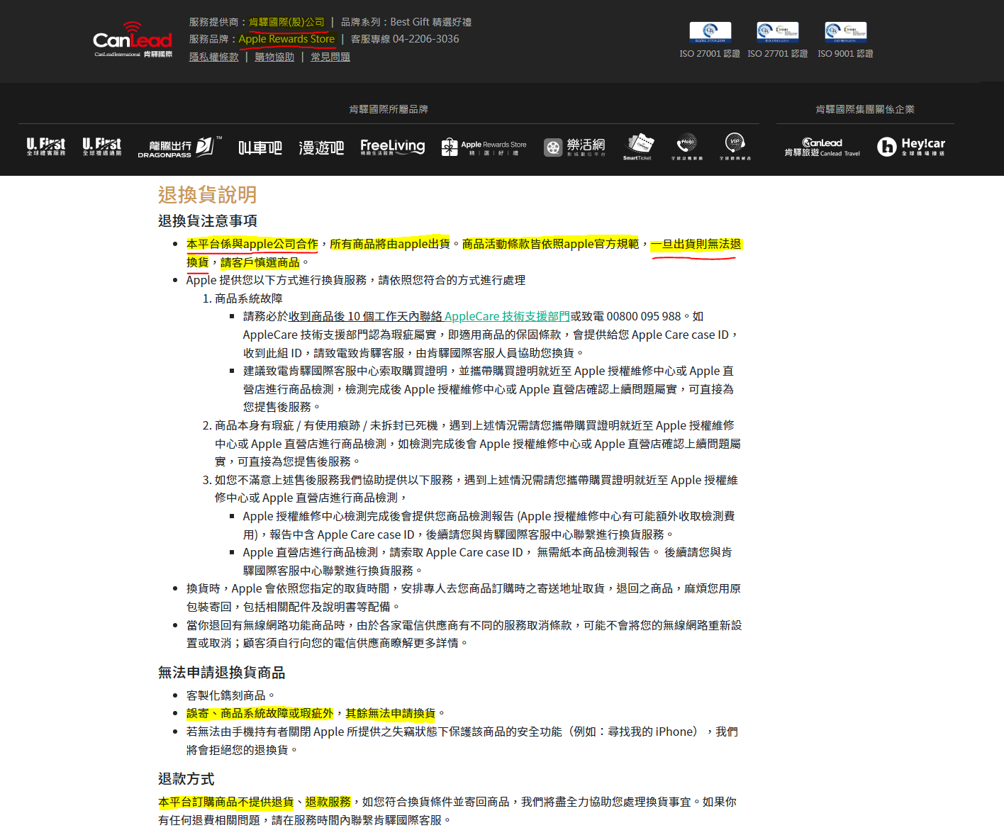1004x840 pixels.
Task: Open the Hey!car 全球機場接送 logo
Action: pyautogui.click(x=911, y=147)
